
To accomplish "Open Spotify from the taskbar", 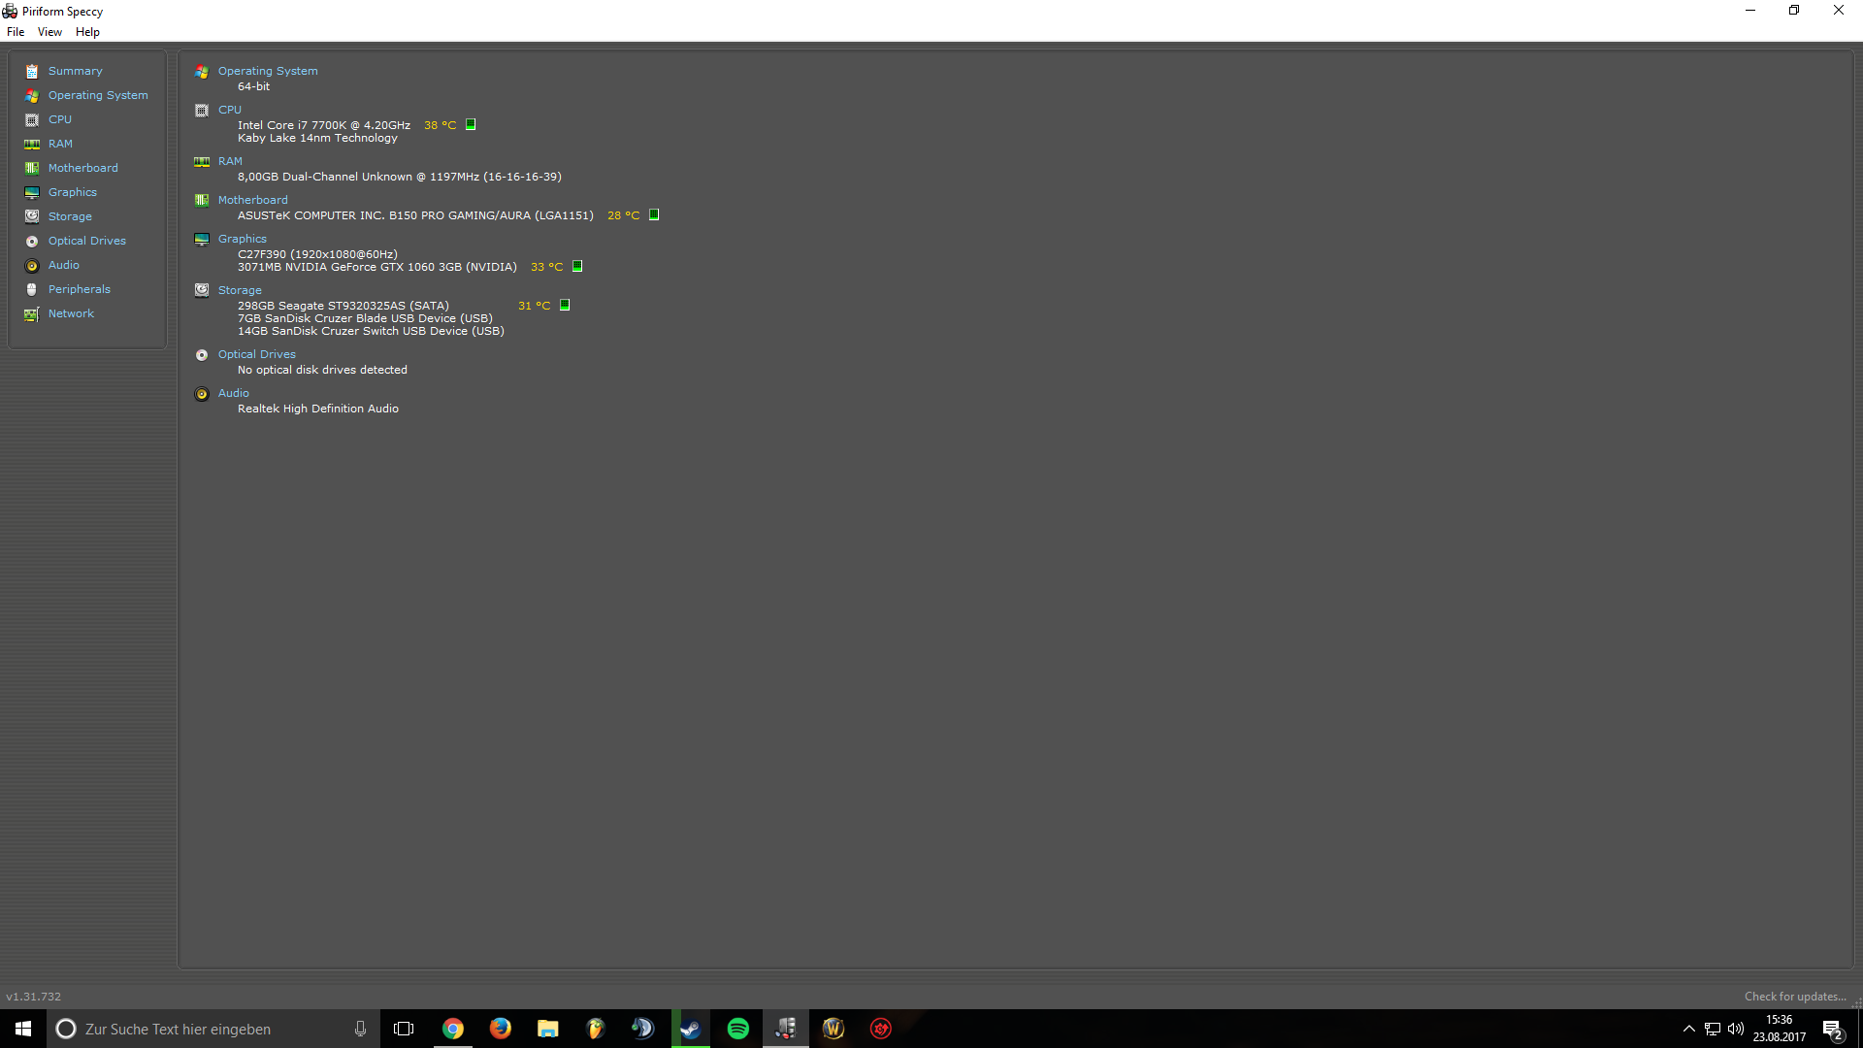I will point(737,1029).
